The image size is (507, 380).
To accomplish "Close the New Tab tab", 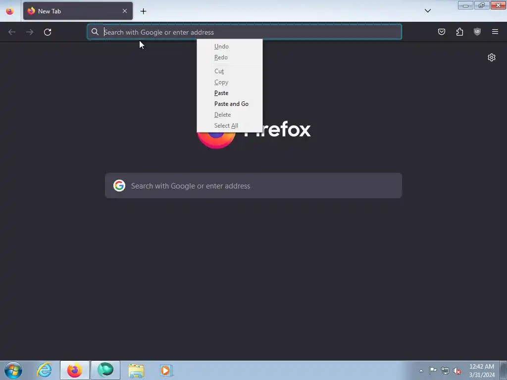I will coord(124,11).
